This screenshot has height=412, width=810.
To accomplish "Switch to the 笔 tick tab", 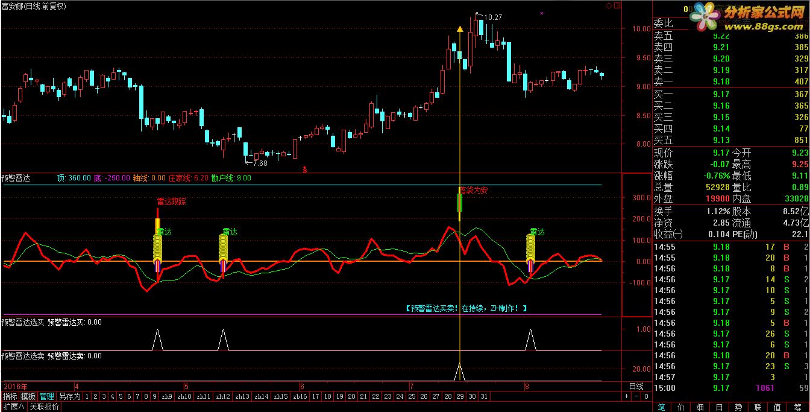I will pyautogui.click(x=661, y=407).
